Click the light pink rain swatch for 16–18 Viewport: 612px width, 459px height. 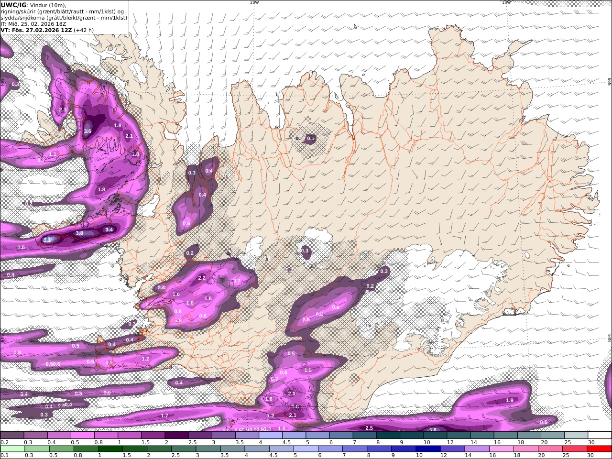501,449
